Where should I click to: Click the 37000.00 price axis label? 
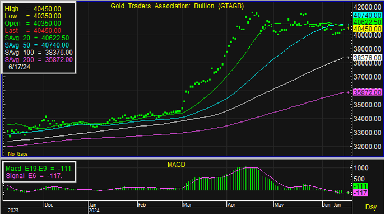tap(367, 77)
